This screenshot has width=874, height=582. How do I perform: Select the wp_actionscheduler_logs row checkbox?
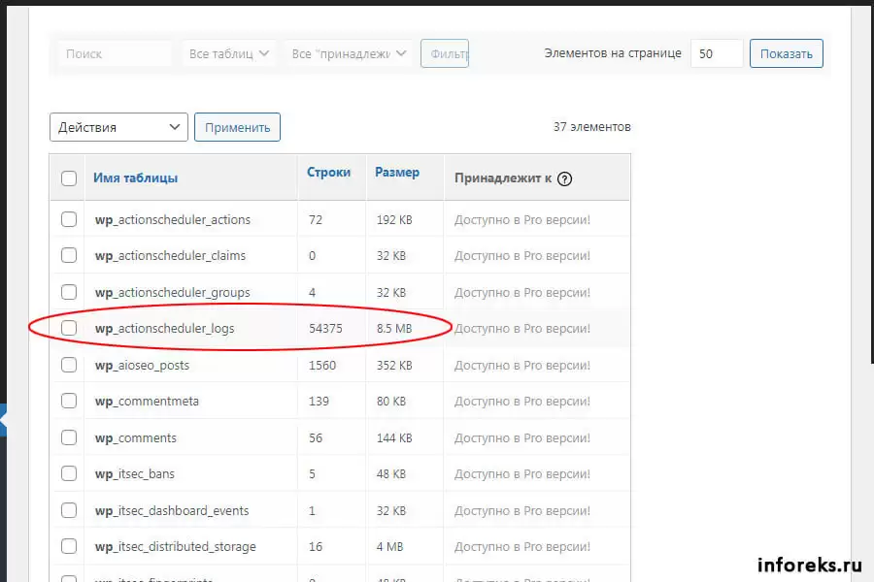pyautogui.click(x=69, y=329)
